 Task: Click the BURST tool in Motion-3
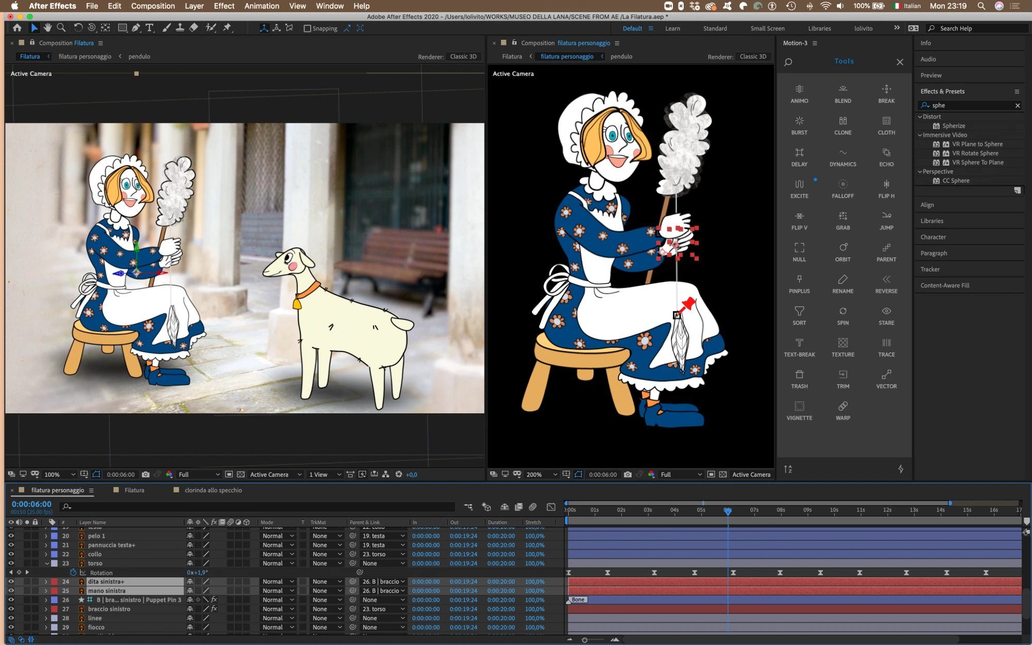click(799, 125)
